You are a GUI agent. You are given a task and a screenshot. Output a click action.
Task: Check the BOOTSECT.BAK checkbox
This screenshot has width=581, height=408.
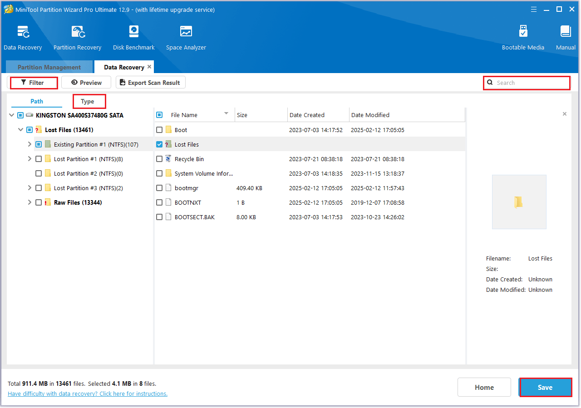(159, 217)
